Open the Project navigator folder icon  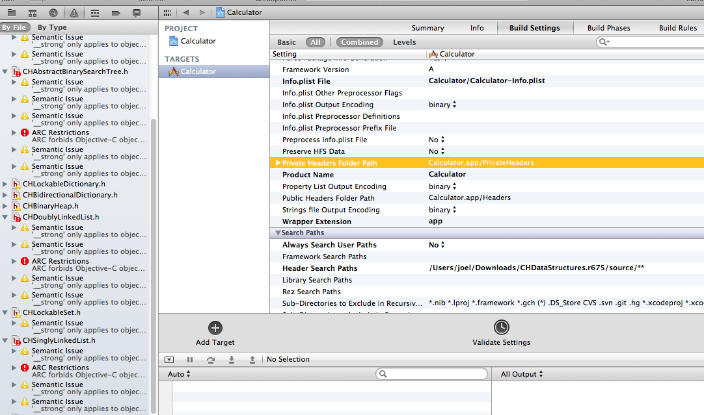pyautogui.click(x=12, y=12)
